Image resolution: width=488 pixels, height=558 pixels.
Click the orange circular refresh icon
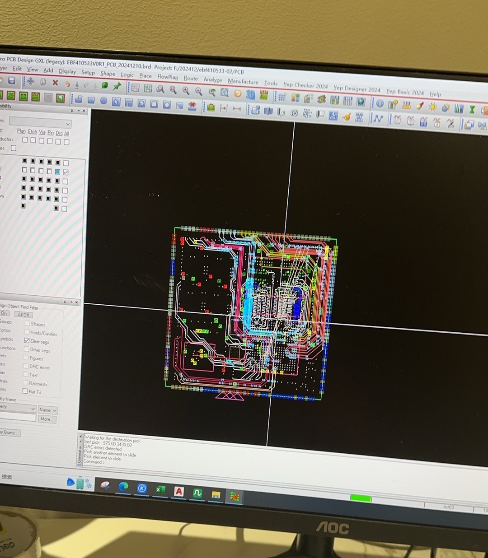coord(238,93)
